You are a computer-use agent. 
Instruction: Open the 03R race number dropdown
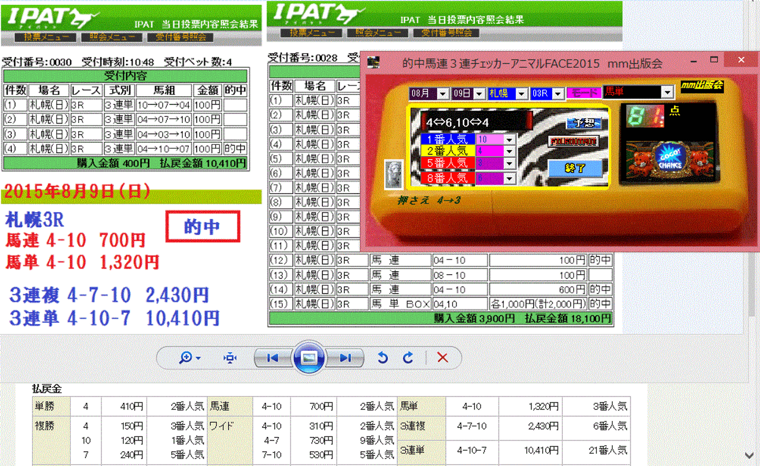click(x=557, y=93)
